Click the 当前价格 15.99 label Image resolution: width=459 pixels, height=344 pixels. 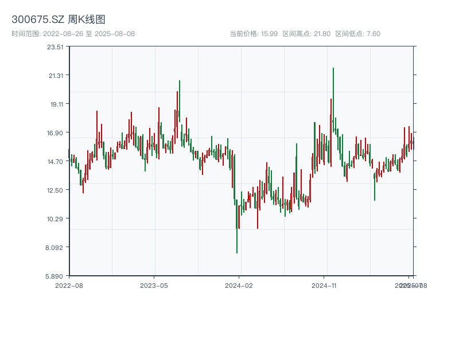pyautogui.click(x=254, y=34)
